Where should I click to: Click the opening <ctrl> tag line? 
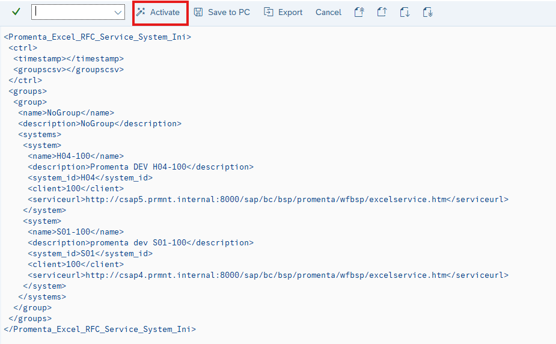[23, 48]
